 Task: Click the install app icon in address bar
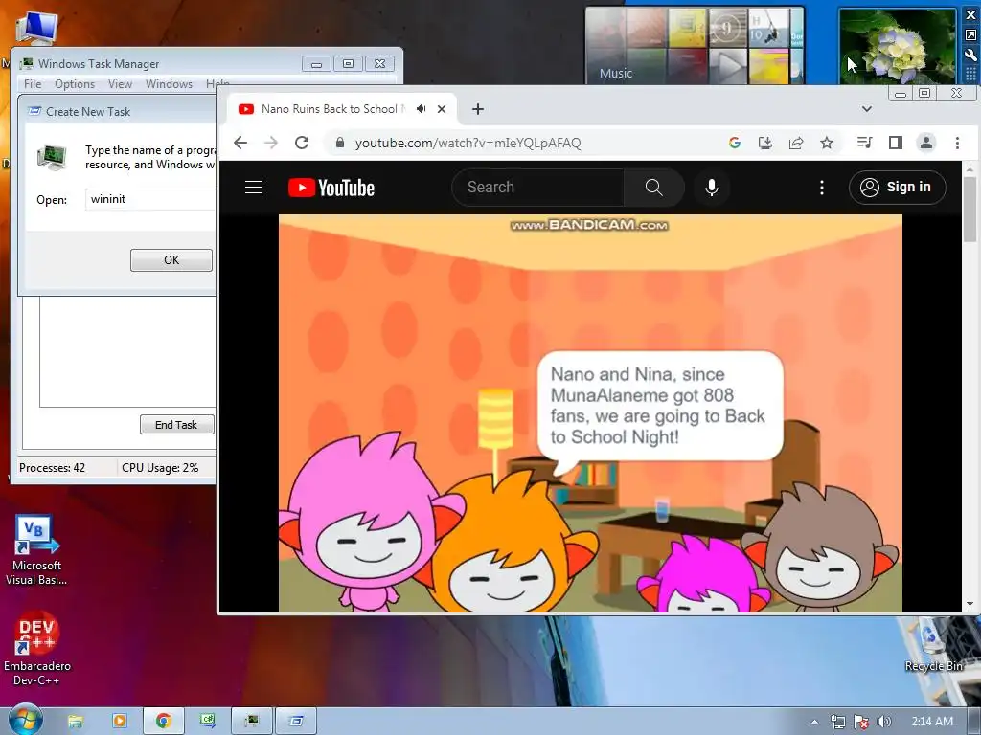pyautogui.click(x=765, y=144)
